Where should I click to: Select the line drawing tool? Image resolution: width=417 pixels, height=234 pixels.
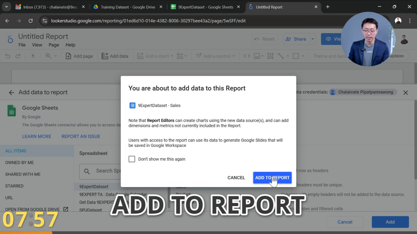281,56
